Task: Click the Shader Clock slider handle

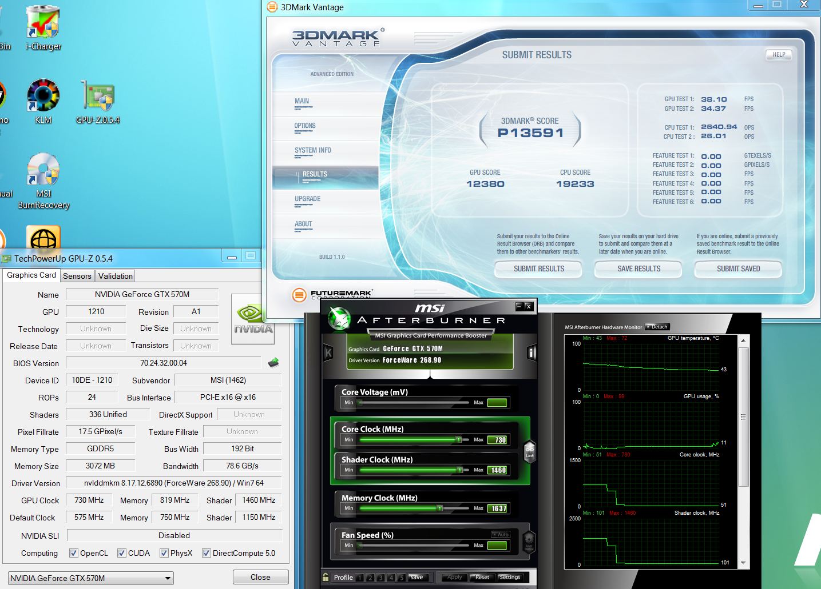Action: (459, 470)
